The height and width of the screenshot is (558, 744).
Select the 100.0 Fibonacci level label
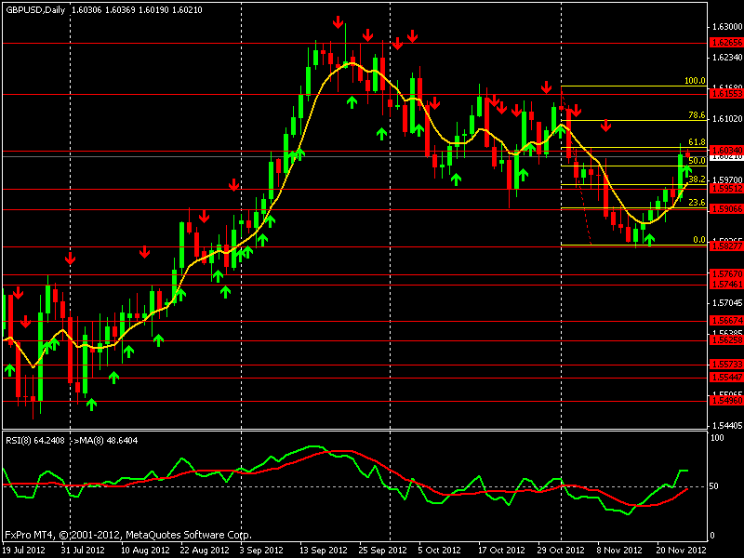coord(695,81)
